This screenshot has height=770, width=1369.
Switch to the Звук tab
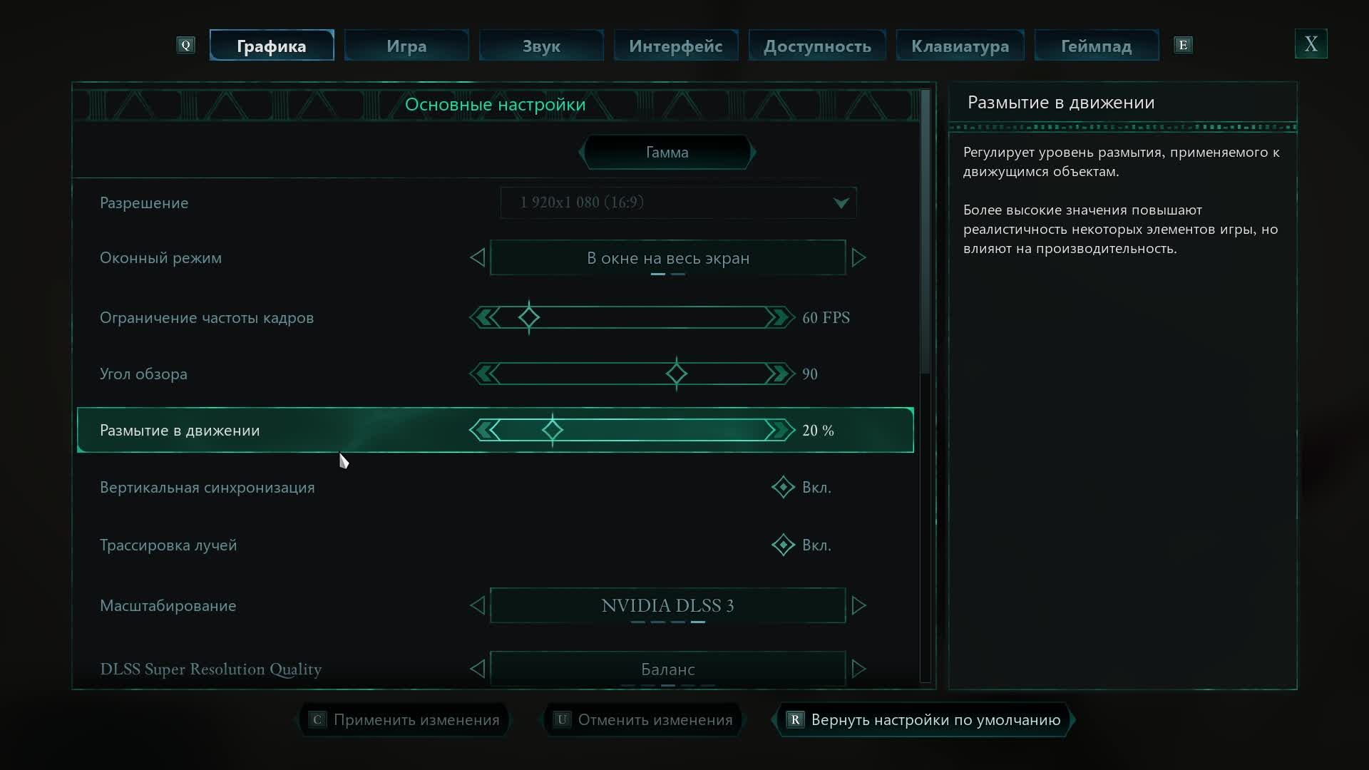click(541, 45)
